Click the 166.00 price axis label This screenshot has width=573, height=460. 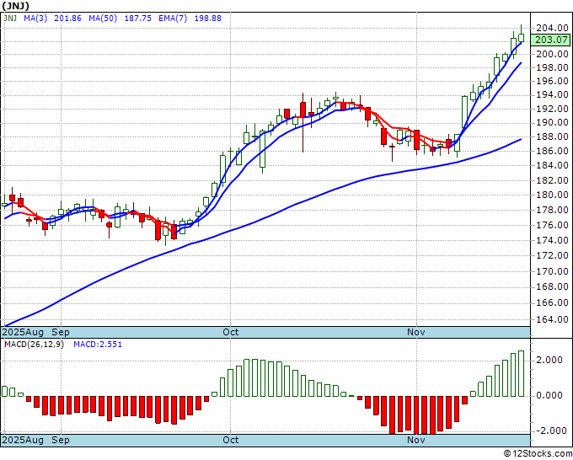(x=552, y=303)
